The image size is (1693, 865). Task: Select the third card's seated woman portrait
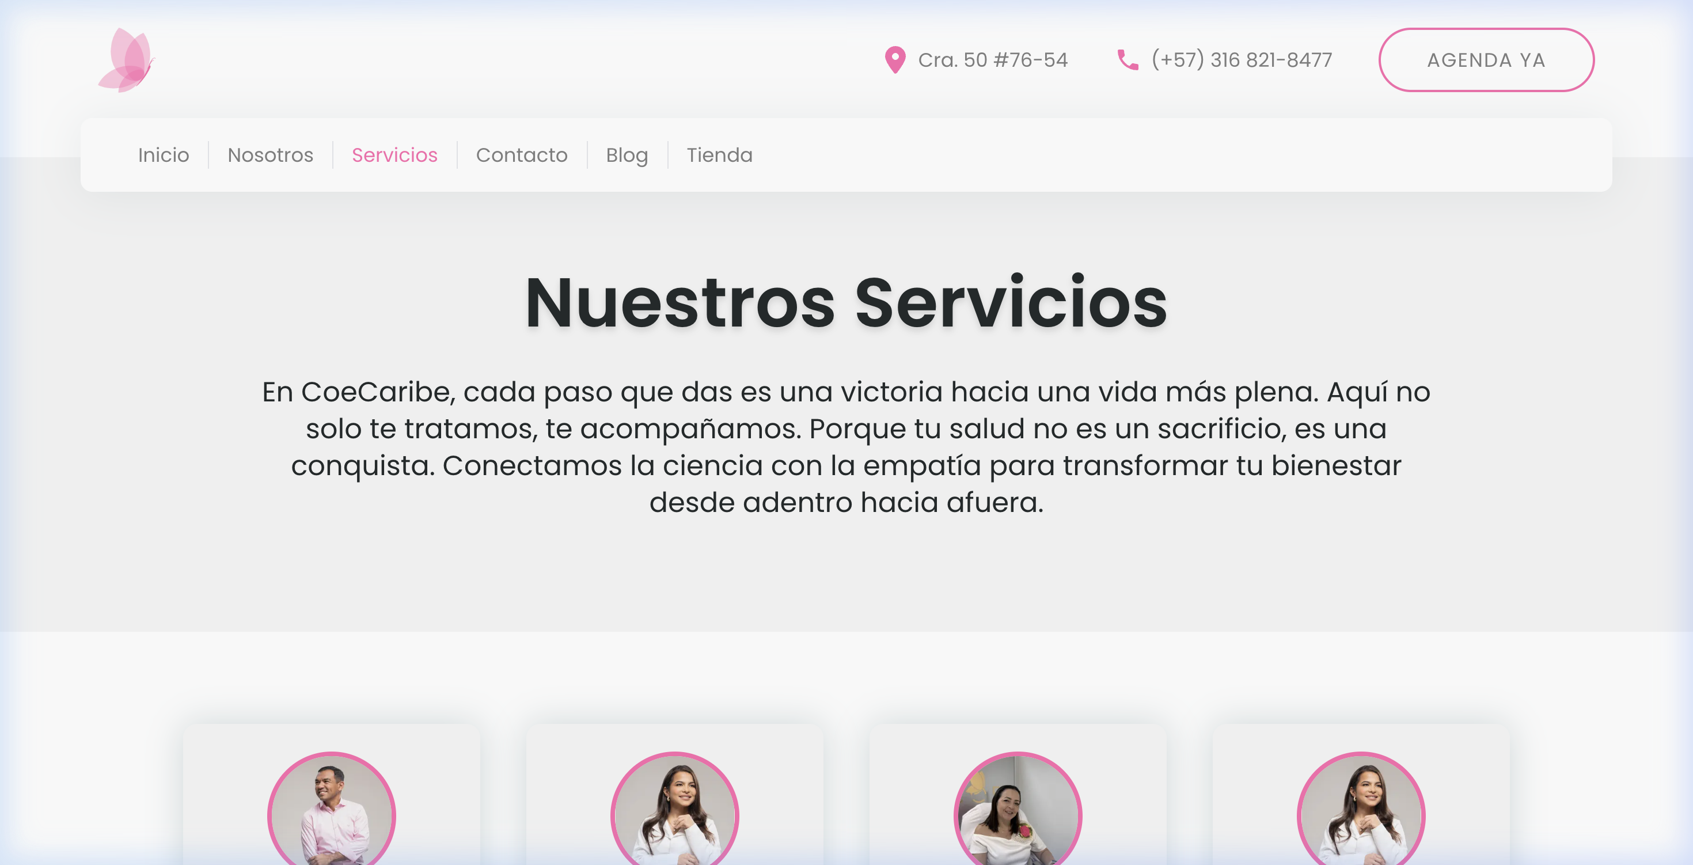pos(1018,809)
